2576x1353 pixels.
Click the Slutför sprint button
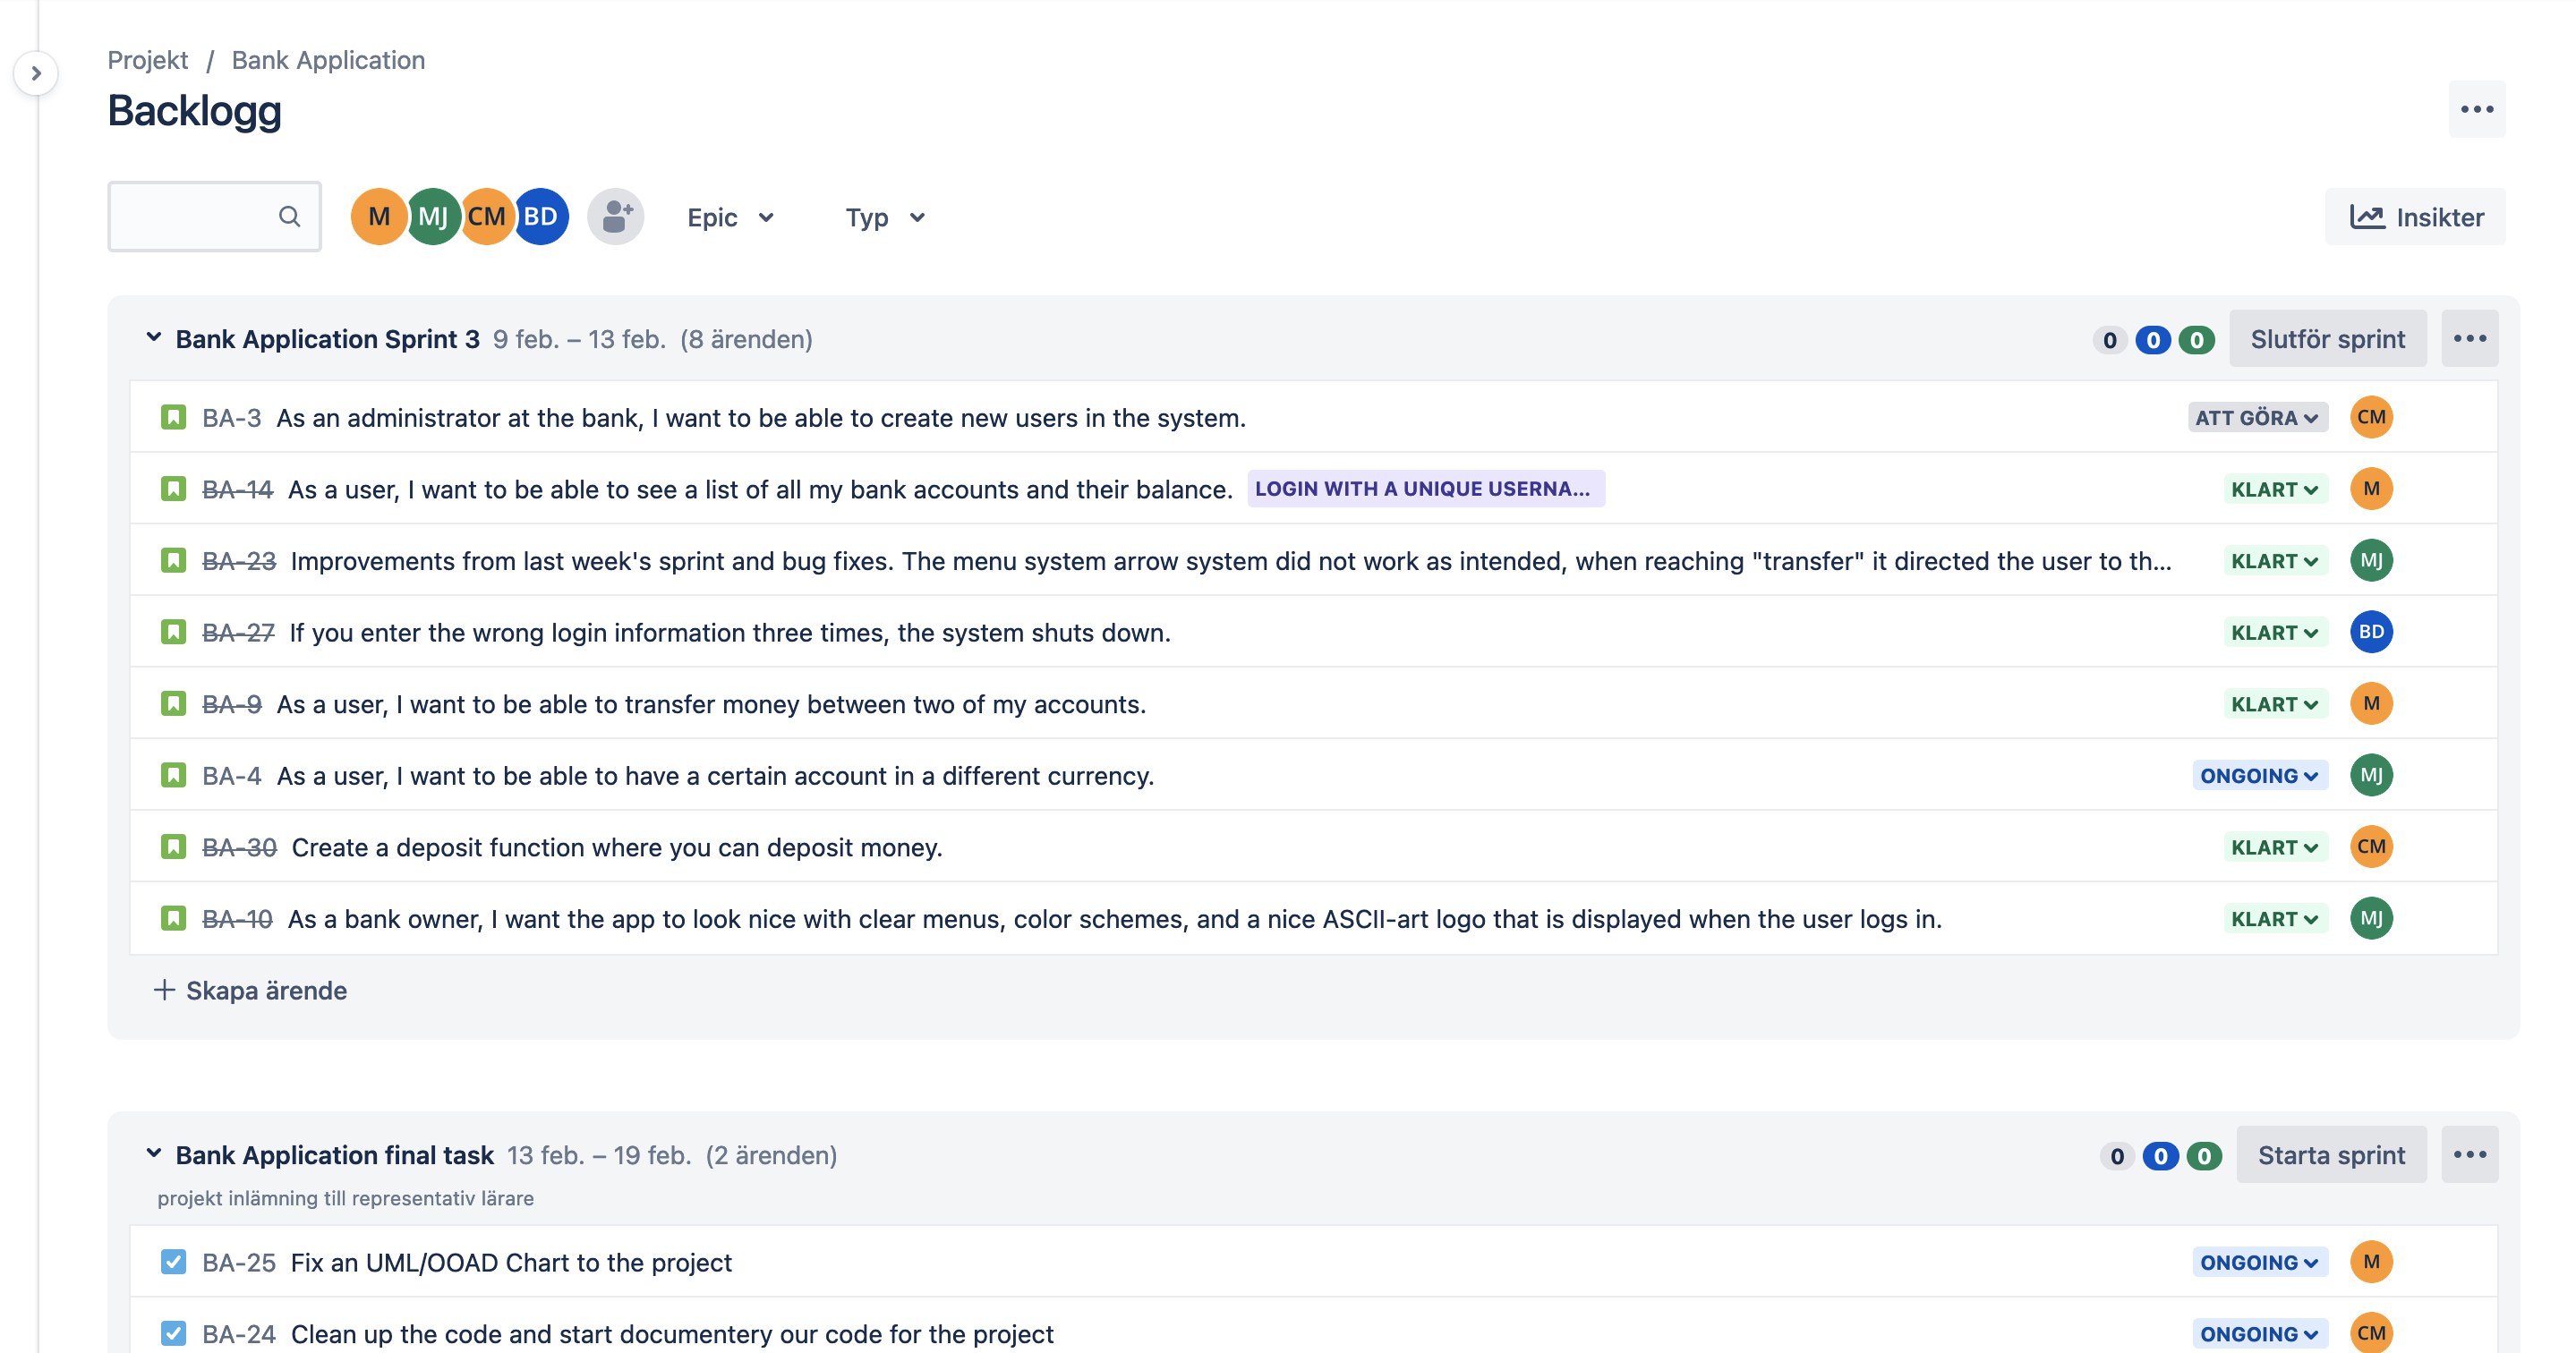2327,338
